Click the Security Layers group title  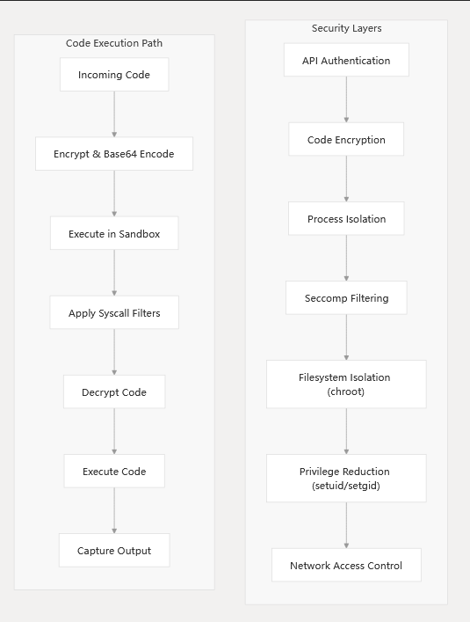click(x=346, y=28)
